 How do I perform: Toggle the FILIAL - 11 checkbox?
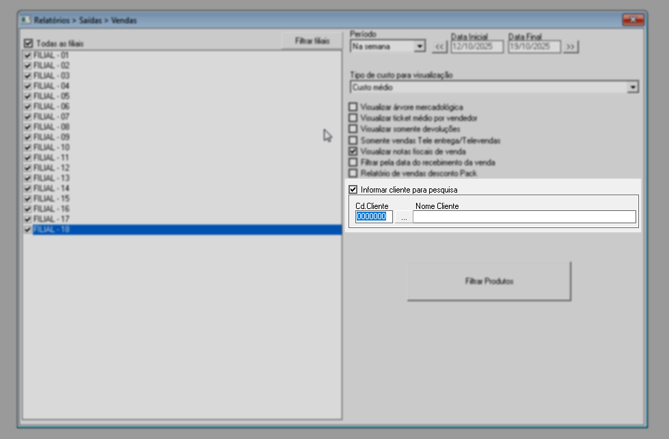point(28,158)
